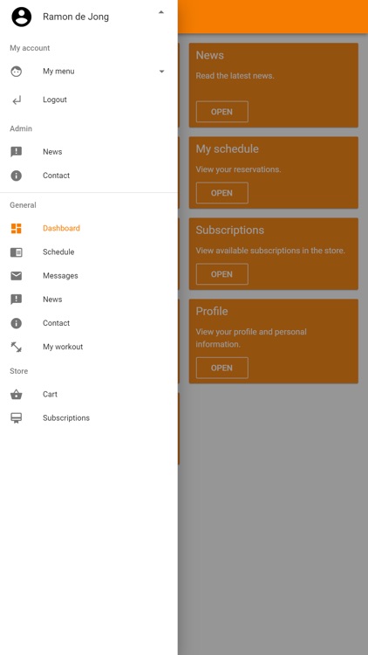The height and width of the screenshot is (655, 368).
Task: Click the user avatar icon beside Ramon de Jong
Action: 21,17
